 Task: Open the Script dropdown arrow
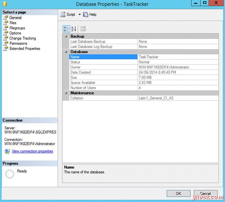79,15
